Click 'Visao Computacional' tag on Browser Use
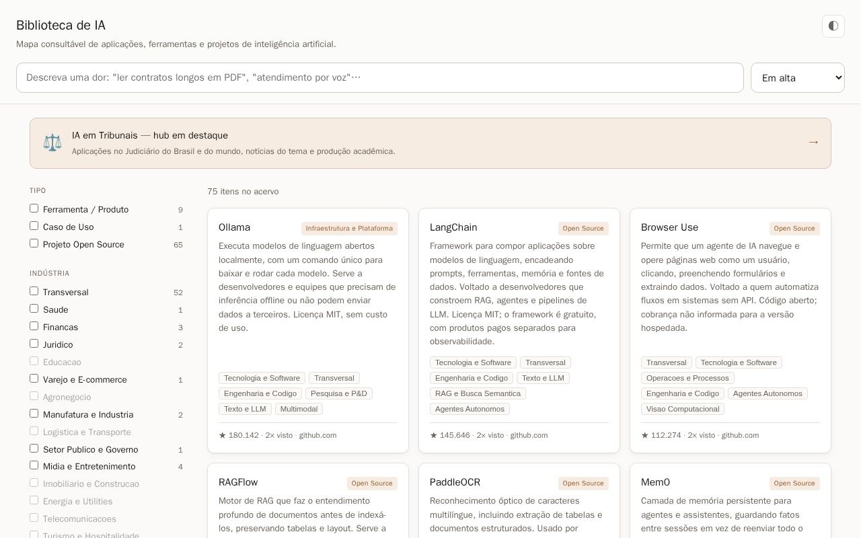Viewport: 861px width, 538px height. tap(683, 409)
